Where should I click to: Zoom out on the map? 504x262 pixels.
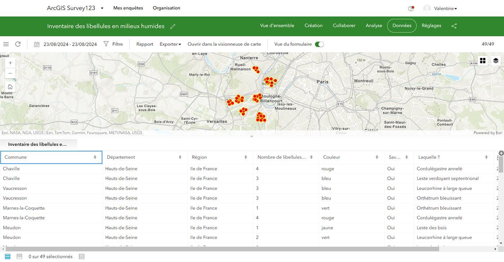(10, 73)
